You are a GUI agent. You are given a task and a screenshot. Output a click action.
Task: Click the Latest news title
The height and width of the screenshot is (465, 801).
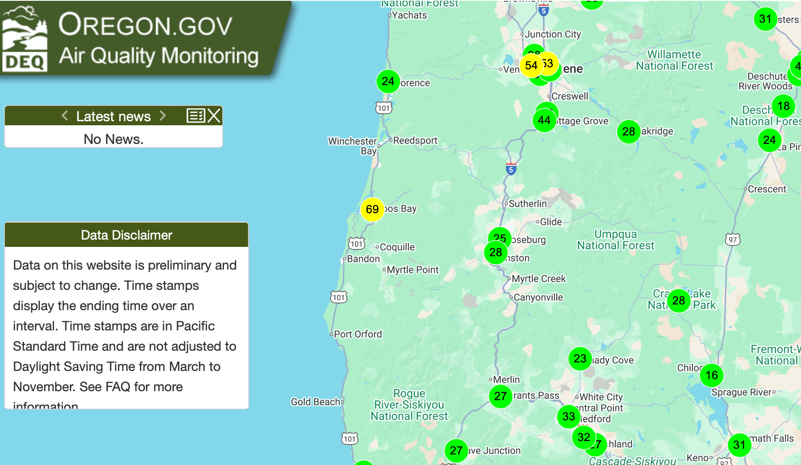[114, 116]
